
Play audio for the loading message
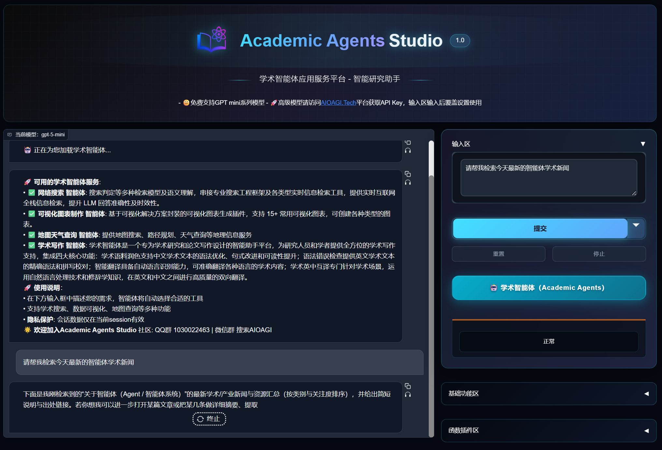pyautogui.click(x=408, y=150)
